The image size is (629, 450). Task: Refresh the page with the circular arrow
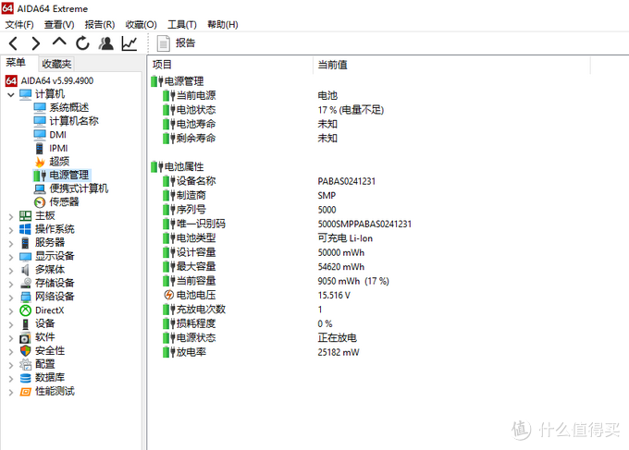click(x=82, y=43)
